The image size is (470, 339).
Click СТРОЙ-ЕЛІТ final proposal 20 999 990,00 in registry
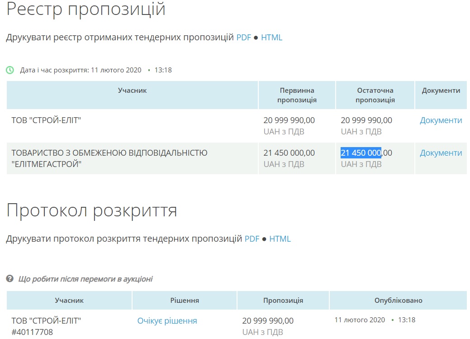pyautogui.click(x=366, y=120)
